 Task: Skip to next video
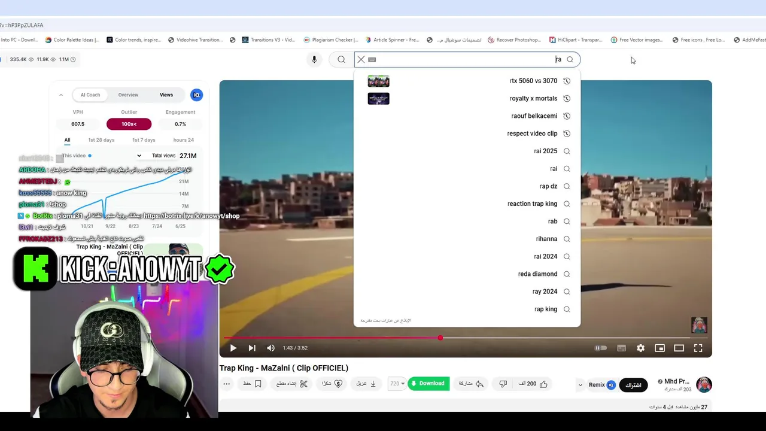[252, 348]
